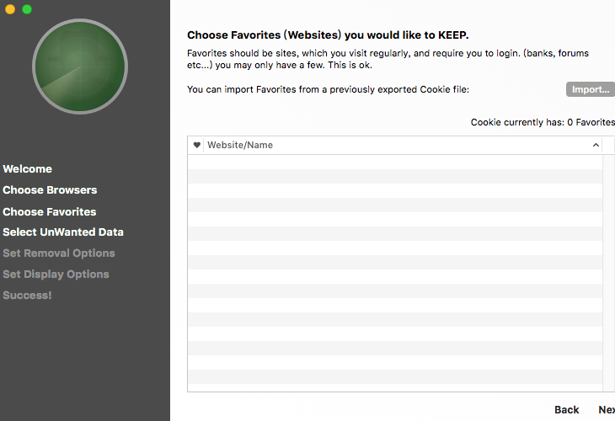Click the Import... button
615x421 pixels.
(x=591, y=89)
